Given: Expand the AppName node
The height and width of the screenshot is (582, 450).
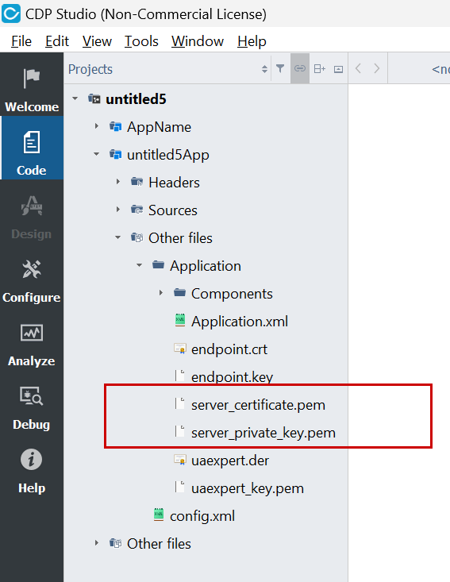Looking at the screenshot, I should point(97,126).
